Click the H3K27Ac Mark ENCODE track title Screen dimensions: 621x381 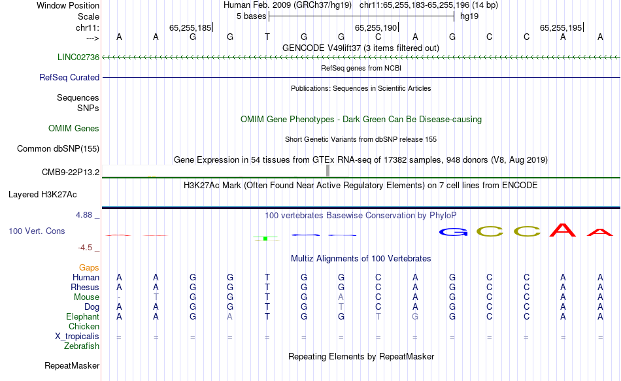click(361, 186)
